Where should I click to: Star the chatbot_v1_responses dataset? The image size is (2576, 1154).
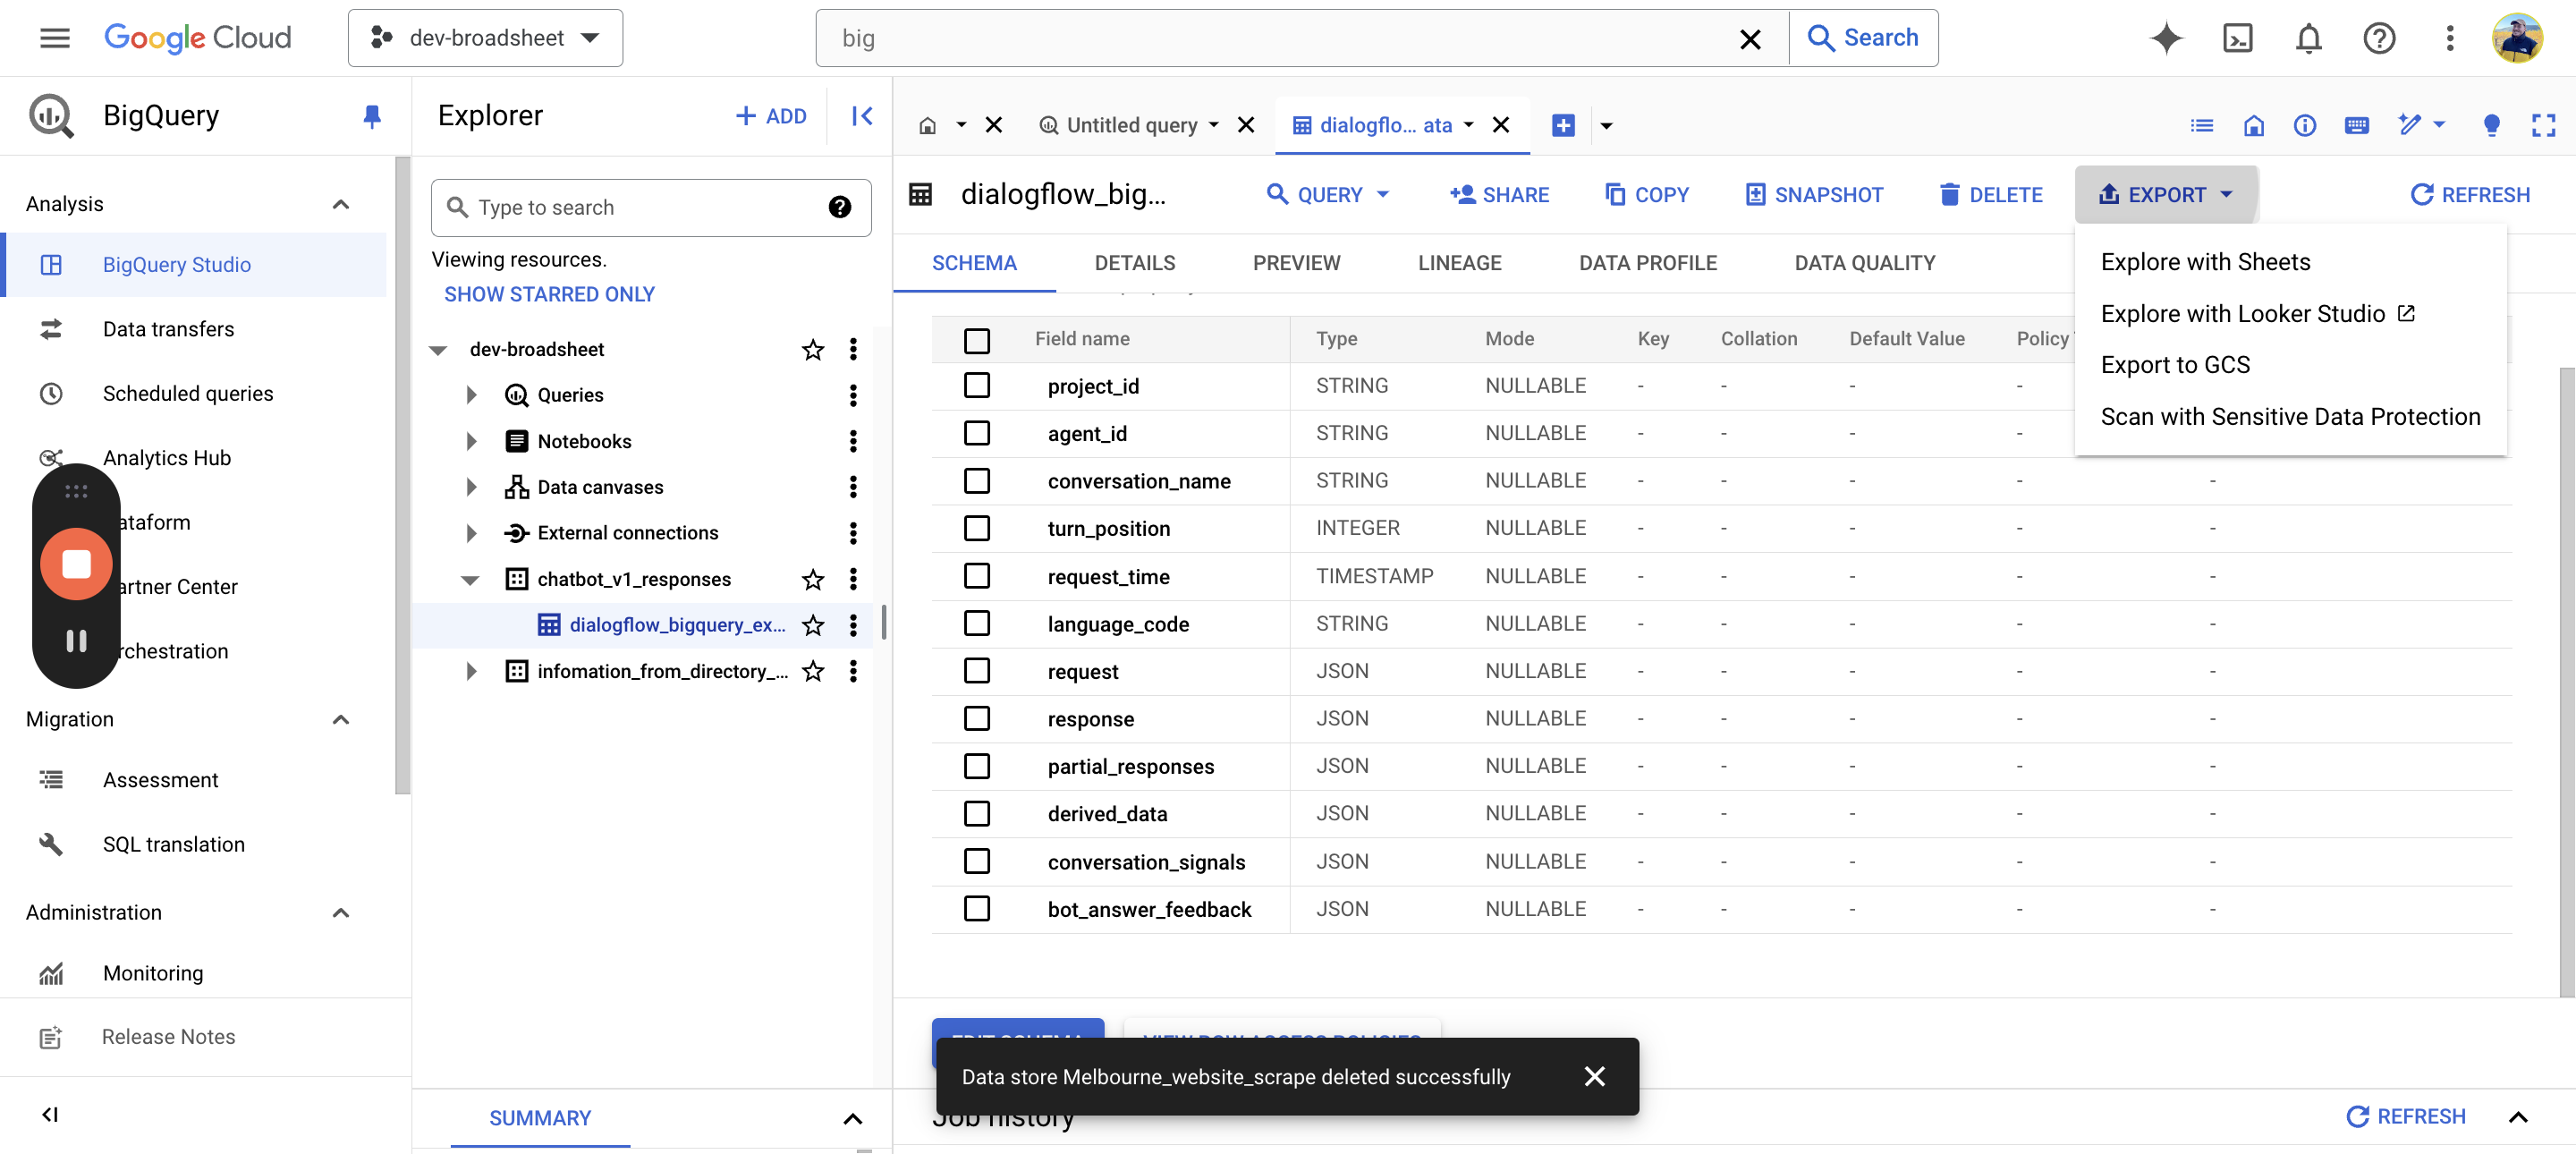813,579
